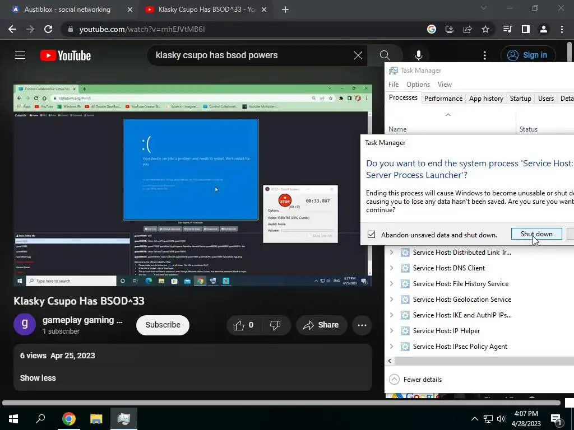Expand Service Host: IPsec Policy Agent row

[x=391, y=346]
